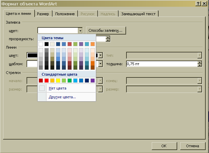Screen dimensions: 209x153
Task: Switch to the Размер tab
Action: [x=43, y=14]
